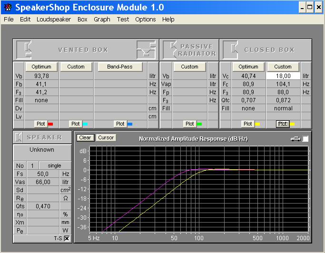Click the response graph plot area
The height and width of the screenshot is (253, 325).
click(x=199, y=189)
